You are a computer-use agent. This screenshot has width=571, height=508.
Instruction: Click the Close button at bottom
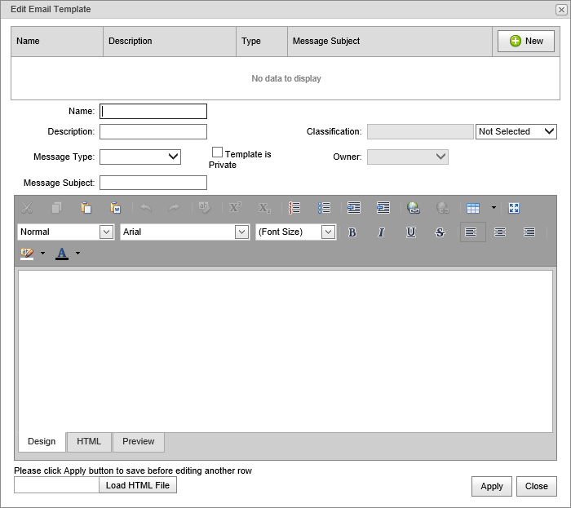(537, 486)
